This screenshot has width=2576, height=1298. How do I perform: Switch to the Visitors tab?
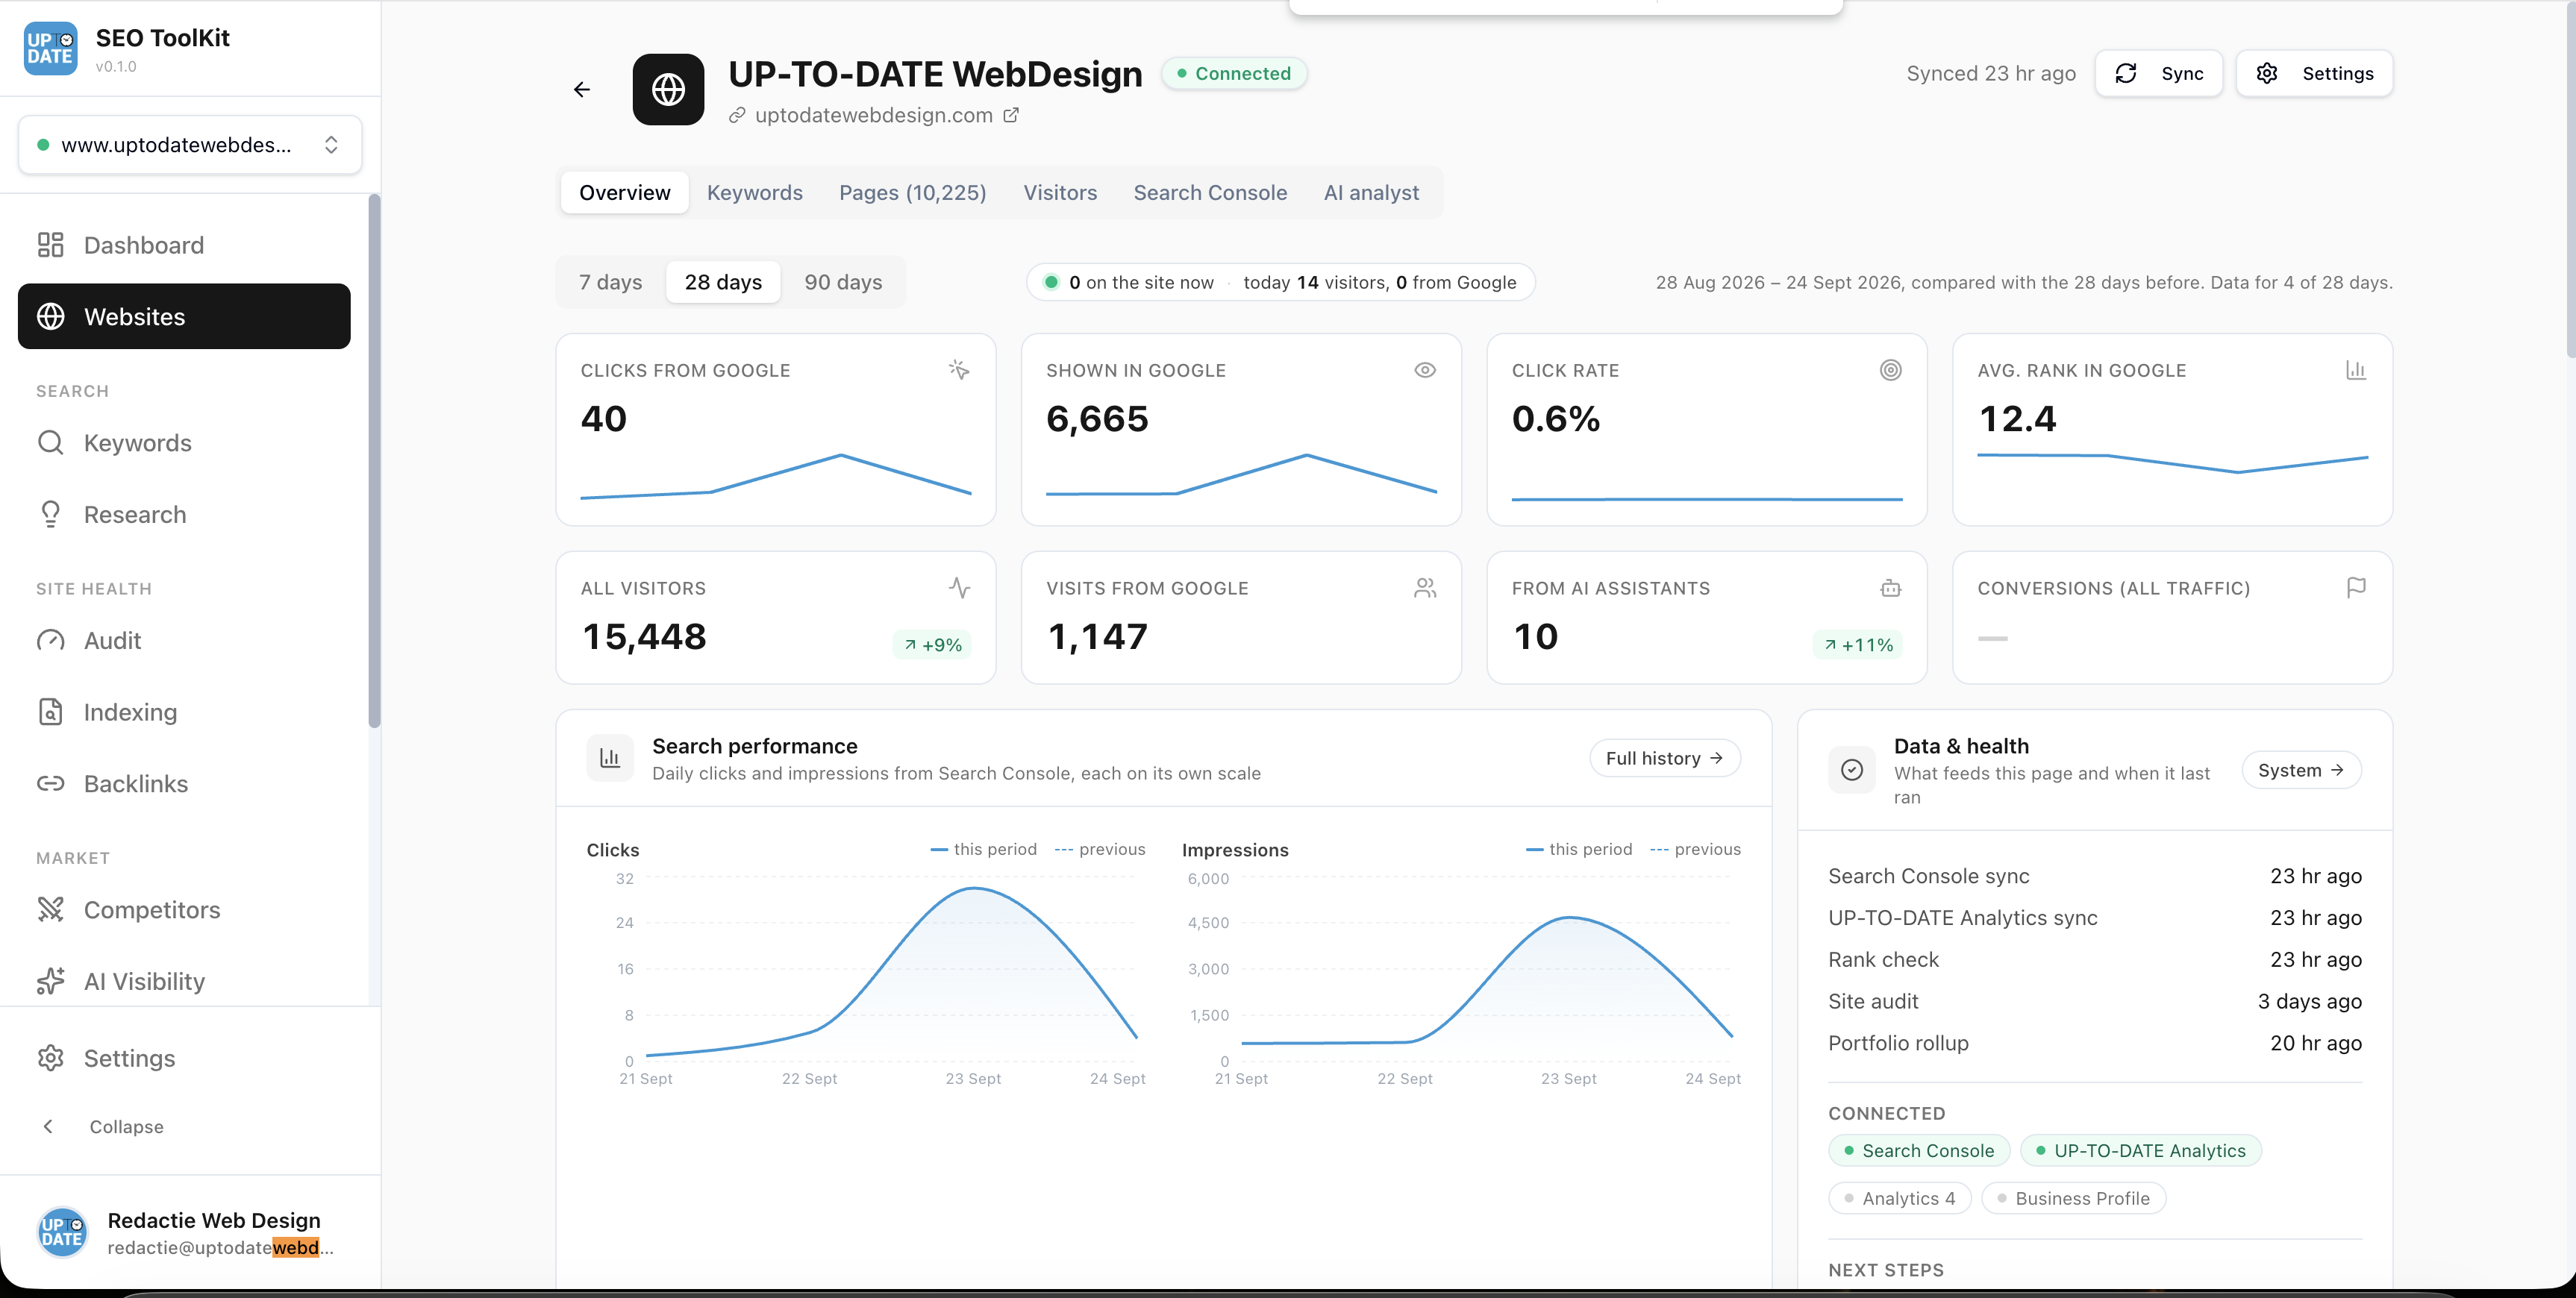click(1059, 193)
